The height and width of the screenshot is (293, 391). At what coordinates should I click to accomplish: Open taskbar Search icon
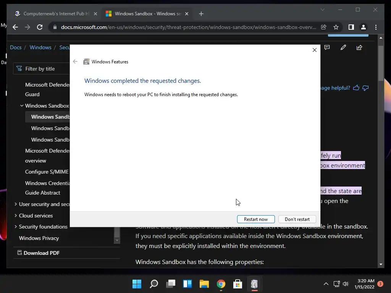click(x=154, y=284)
